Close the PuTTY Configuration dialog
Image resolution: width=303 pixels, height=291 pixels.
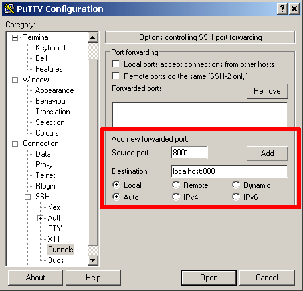click(294, 9)
